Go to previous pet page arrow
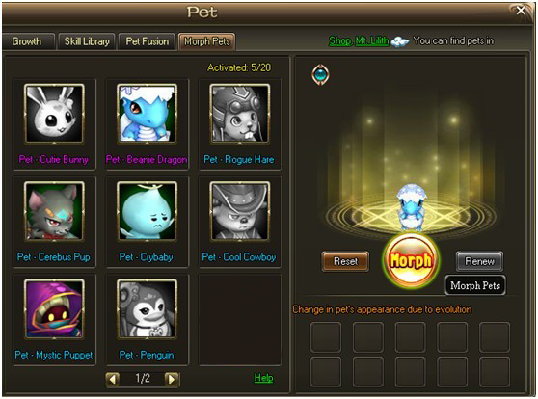The width and height of the screenshot is (538, 399). [x=113, y=379]
